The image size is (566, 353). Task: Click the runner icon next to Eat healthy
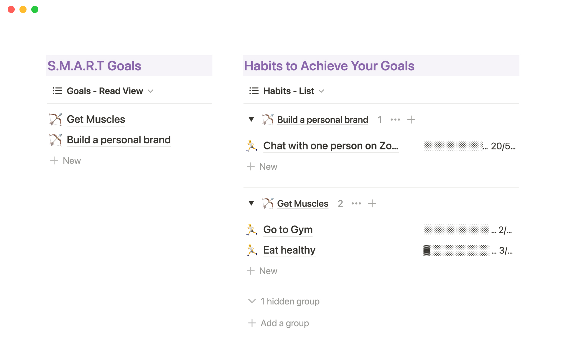click(x=251, y=250)
